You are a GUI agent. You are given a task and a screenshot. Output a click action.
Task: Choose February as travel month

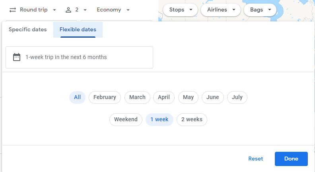pos(105,97)
